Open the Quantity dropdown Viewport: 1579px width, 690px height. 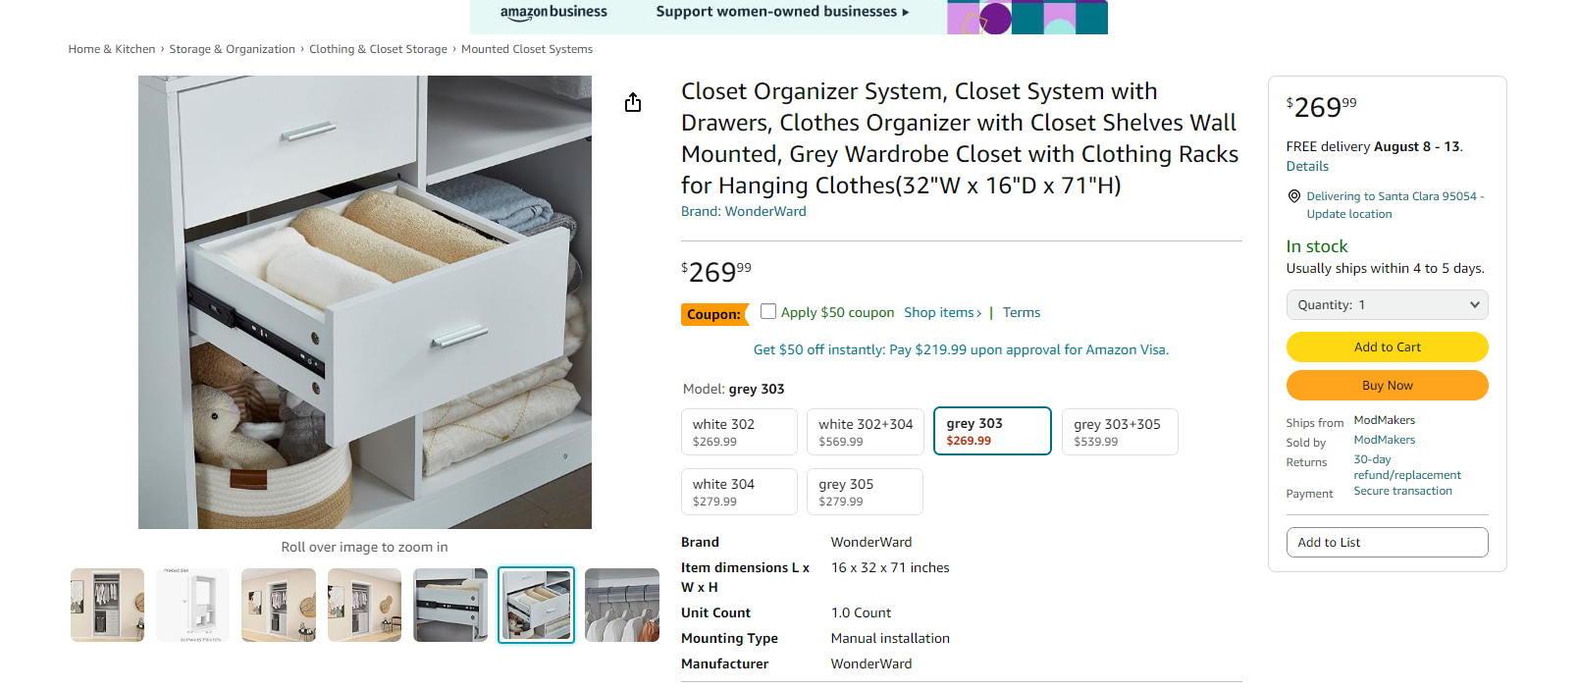pyautogui.click(x=1387, y=305)
